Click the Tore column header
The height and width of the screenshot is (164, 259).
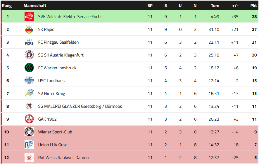(215, 6)
